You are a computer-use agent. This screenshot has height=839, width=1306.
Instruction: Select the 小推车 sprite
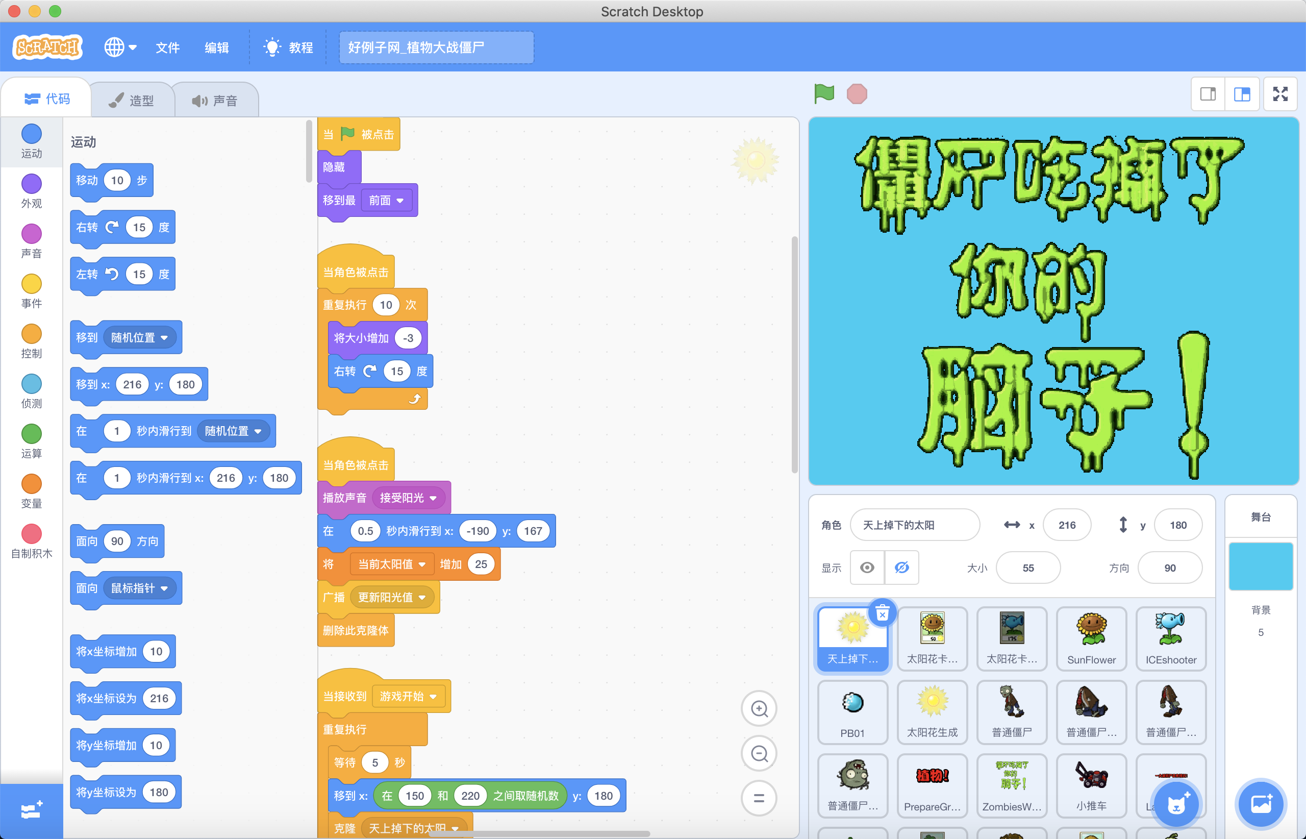1091,786
